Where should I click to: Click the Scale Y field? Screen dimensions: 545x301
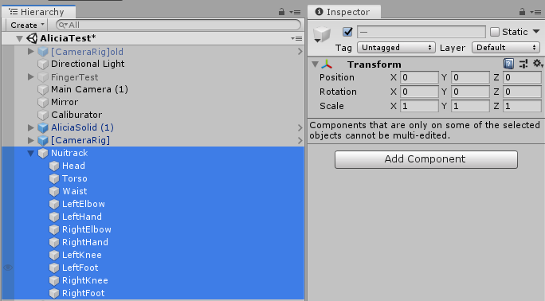(470, 106)
